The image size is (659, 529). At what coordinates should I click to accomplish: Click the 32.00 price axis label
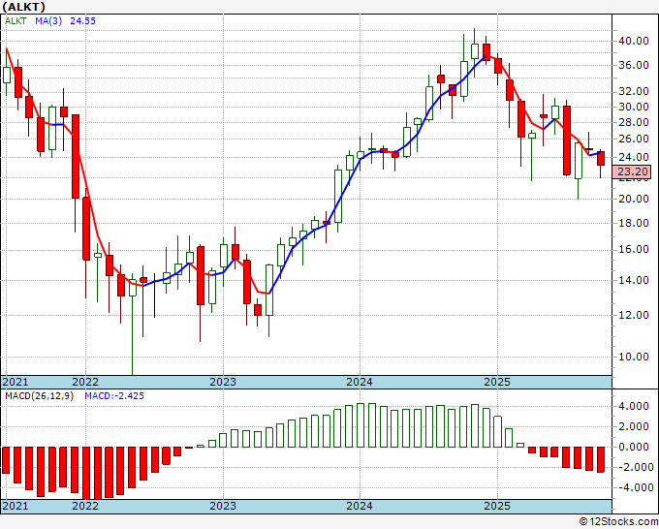[634, 91]
